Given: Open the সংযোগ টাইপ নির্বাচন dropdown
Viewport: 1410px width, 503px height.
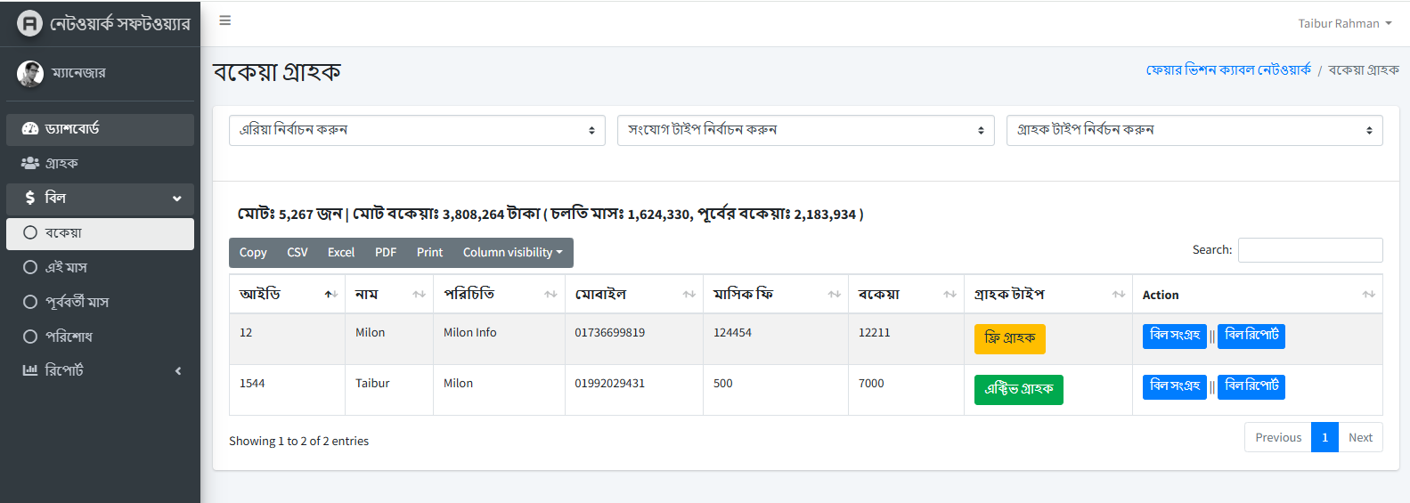Looking at the screenshot, I should click(x=805, y=130).
